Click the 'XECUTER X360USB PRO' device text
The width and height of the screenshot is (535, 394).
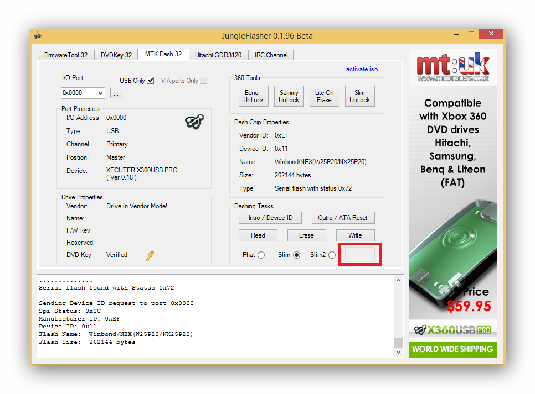(x=142, y=170)
